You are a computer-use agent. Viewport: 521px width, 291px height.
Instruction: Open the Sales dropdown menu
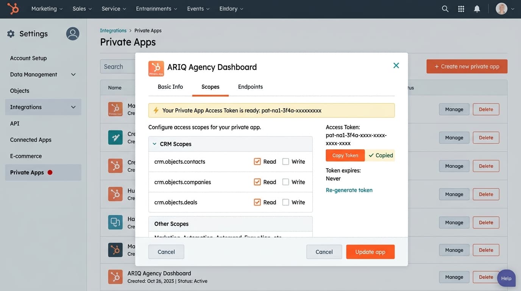(x=82, y=9)
